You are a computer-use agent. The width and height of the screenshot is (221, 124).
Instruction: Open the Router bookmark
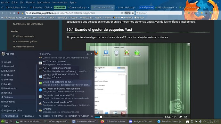click(139, 18)
